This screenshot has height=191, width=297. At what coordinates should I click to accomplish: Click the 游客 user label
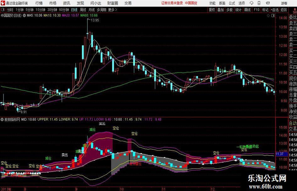tap(284, 3)
